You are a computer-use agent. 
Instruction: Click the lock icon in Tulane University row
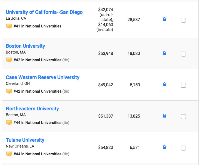click(x=164, y=147)
